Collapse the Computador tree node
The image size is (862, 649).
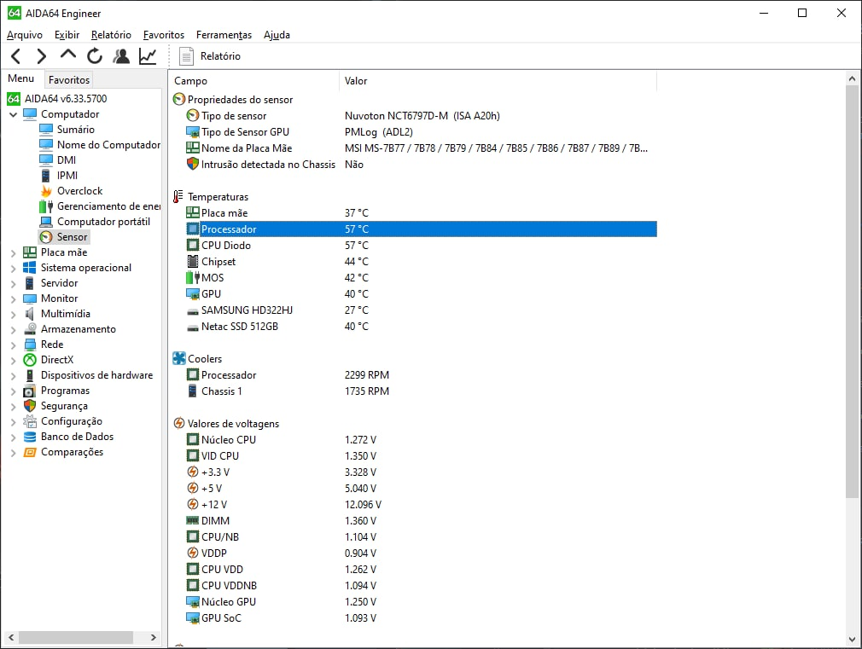[13, 114]
